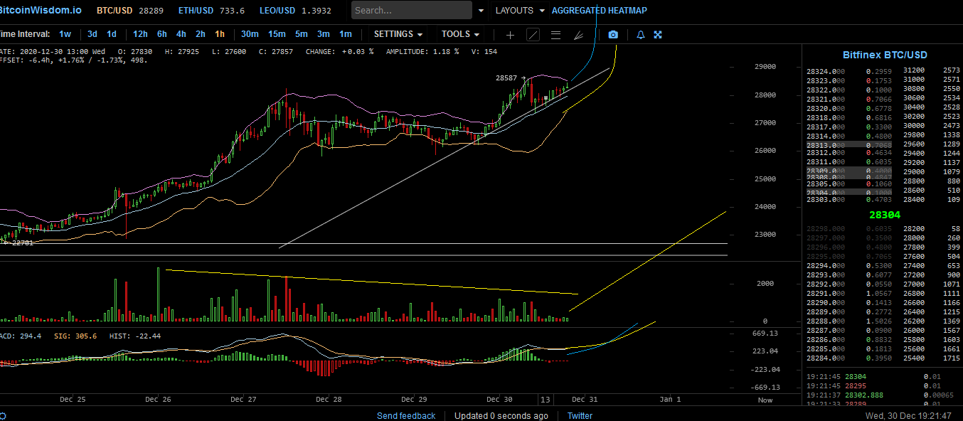This screenshot has width=963, height=421.
Task: Click the 28587 high price label
Action: pyautogui.click(x=506, y=78)
